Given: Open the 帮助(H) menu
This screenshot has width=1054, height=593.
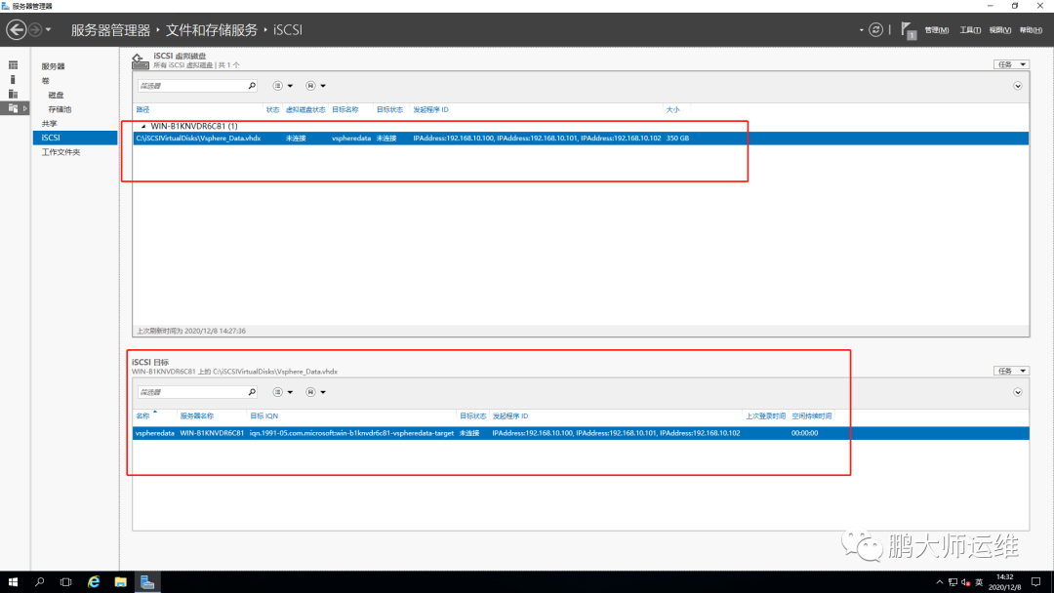Looking at the screenshot, I should [x=1031, y=30].
